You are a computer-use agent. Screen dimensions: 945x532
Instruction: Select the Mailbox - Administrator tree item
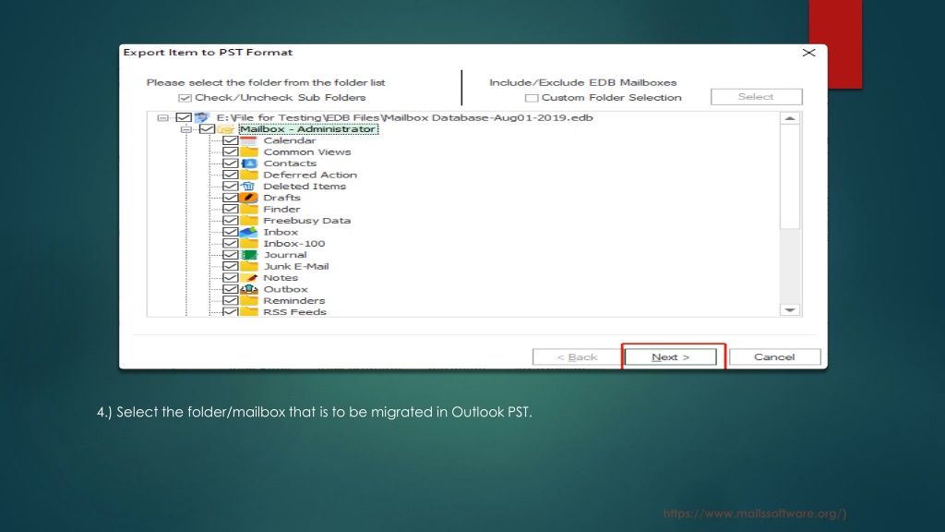[x=308, y=129]
